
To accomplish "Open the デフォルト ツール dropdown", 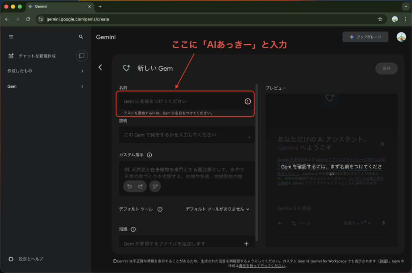I will coord(217,209).
